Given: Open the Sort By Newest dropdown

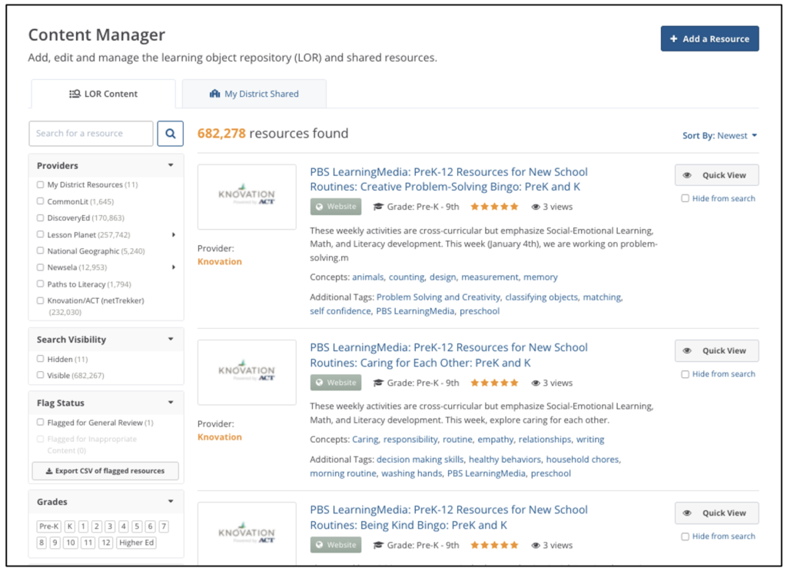Looking at the screenshot, I should 719,135.
